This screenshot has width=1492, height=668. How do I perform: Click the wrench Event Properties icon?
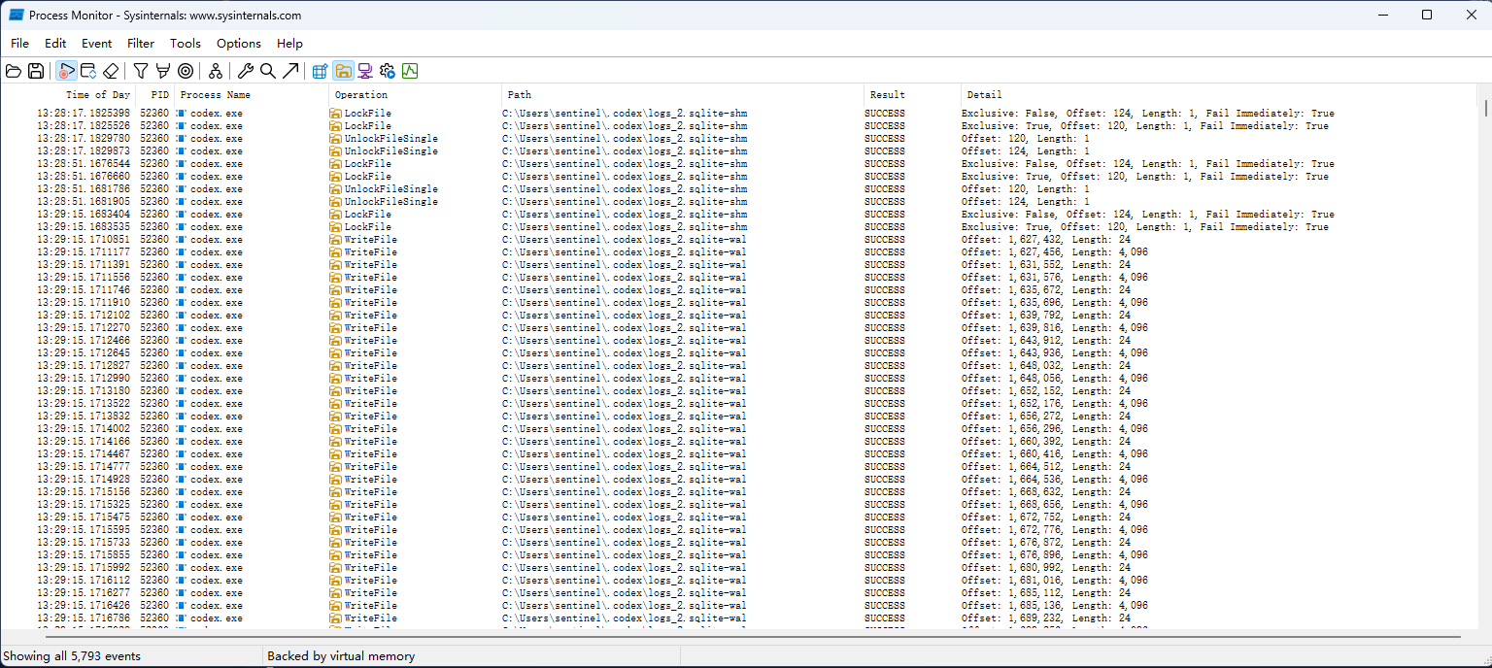point(246,71)
